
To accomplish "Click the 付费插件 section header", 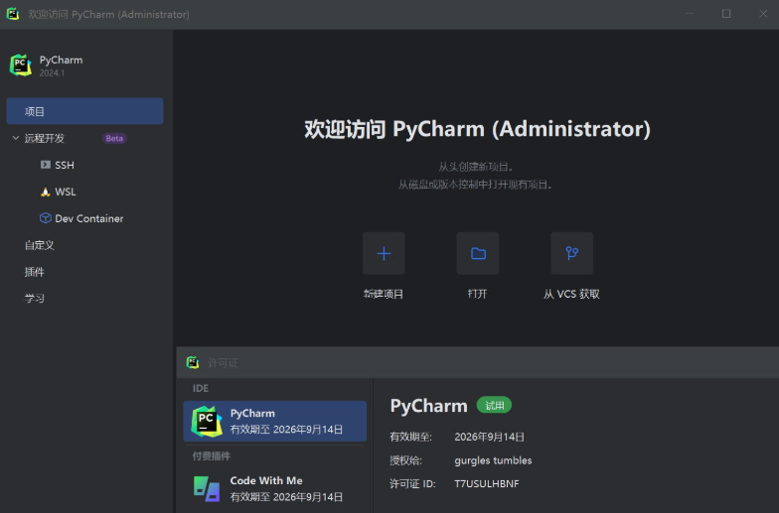I will coord(211,456).
